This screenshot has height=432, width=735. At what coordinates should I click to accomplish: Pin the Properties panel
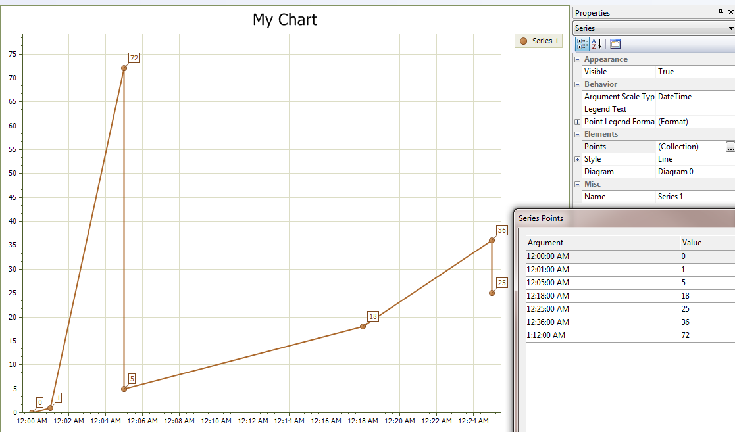[x=721, y=12]
